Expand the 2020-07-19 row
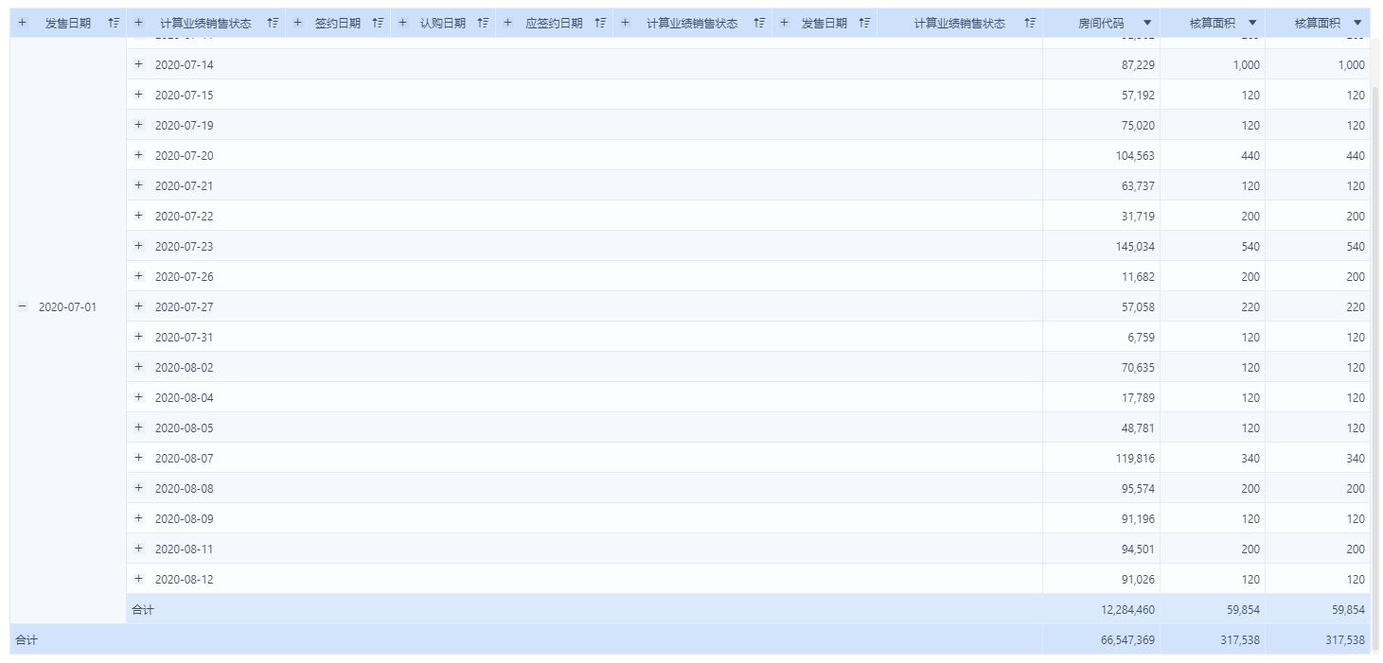 [x=138, y=125]
